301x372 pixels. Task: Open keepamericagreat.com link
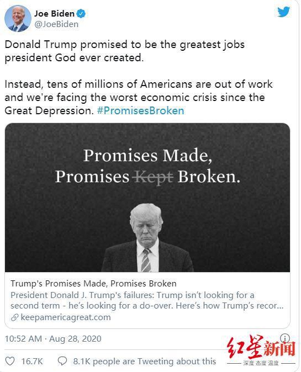[66, 317]
